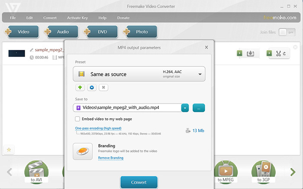Screen dimensions: 303x189
Task: Enable Embed video to my web page
Action: coord(77,119)
